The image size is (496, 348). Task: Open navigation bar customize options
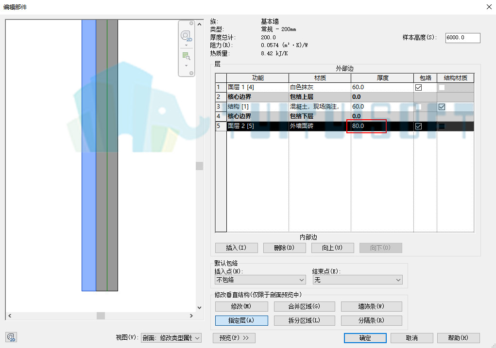(x=191, y=73)
